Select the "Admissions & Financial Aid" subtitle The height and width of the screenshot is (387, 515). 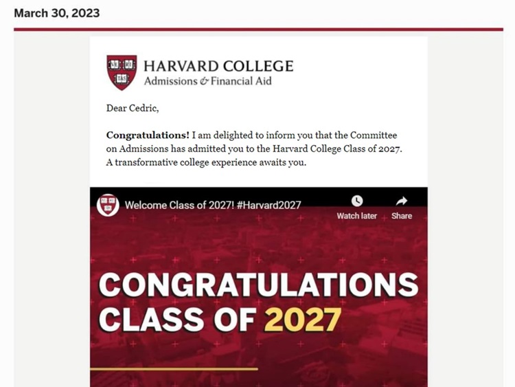(x=207, y=81)
